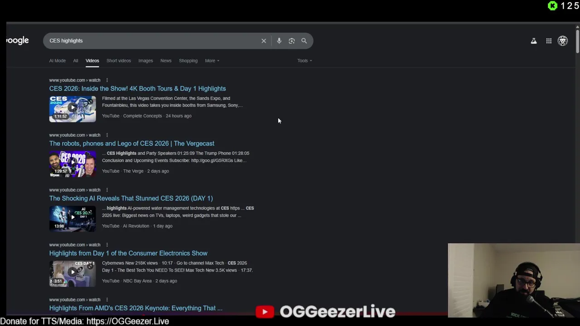Open options for CES 2026 Inside the Show result

click(107, 80)
